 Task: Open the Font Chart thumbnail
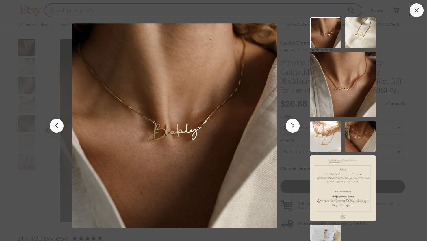[x=343, y=188]
